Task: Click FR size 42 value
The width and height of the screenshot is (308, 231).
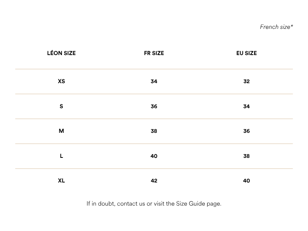Action: click(154, 181)
